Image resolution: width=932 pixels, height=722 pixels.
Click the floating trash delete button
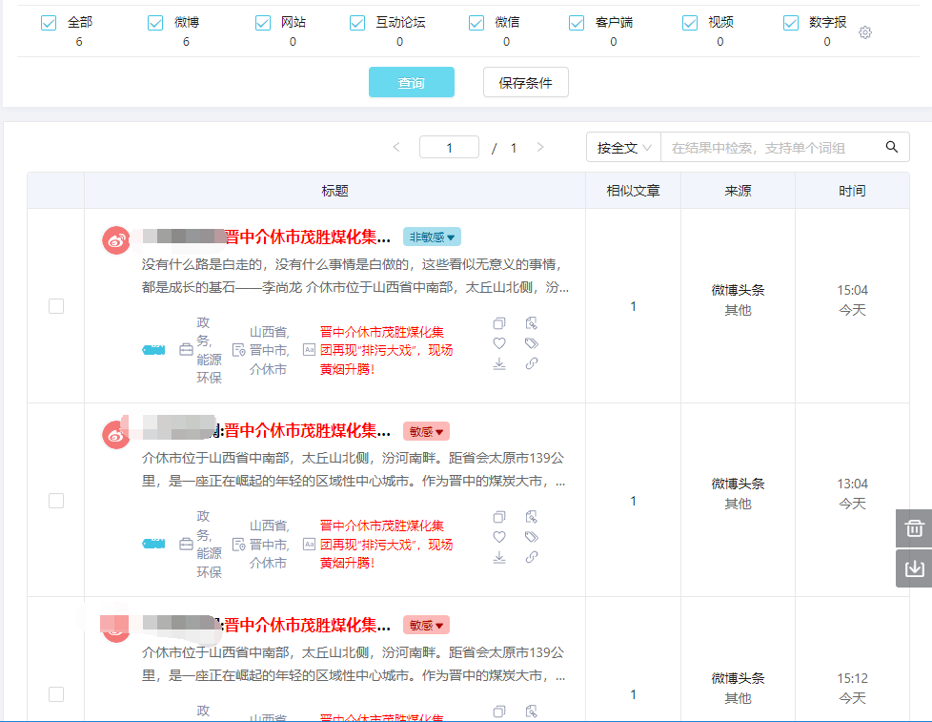click(x=914, y=528)
